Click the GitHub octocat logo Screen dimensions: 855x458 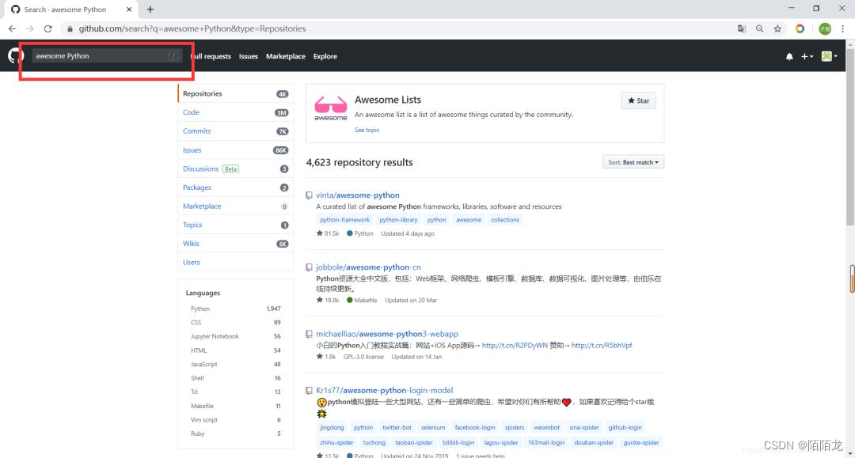(x=15, y=55)
